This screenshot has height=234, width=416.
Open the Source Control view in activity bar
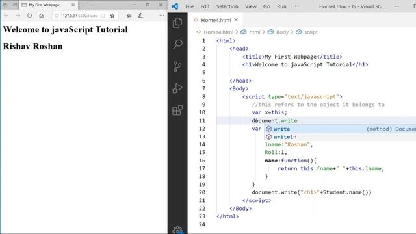pos(177,66)
